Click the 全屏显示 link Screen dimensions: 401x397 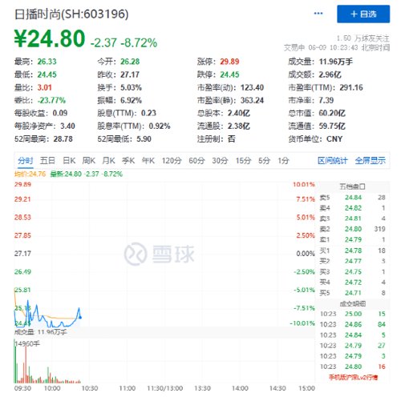click(371, 161)
